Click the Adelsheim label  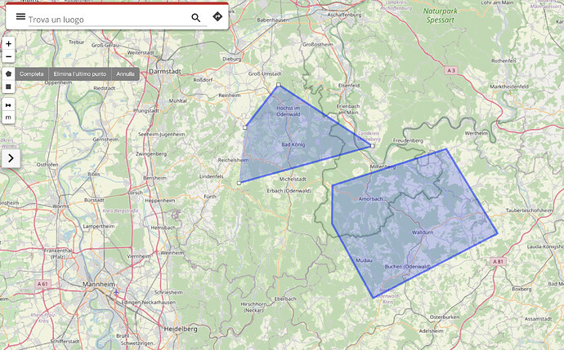click(431, 331)
